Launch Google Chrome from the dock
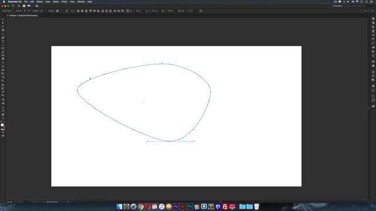376x211 pixels. pos(140,206)
